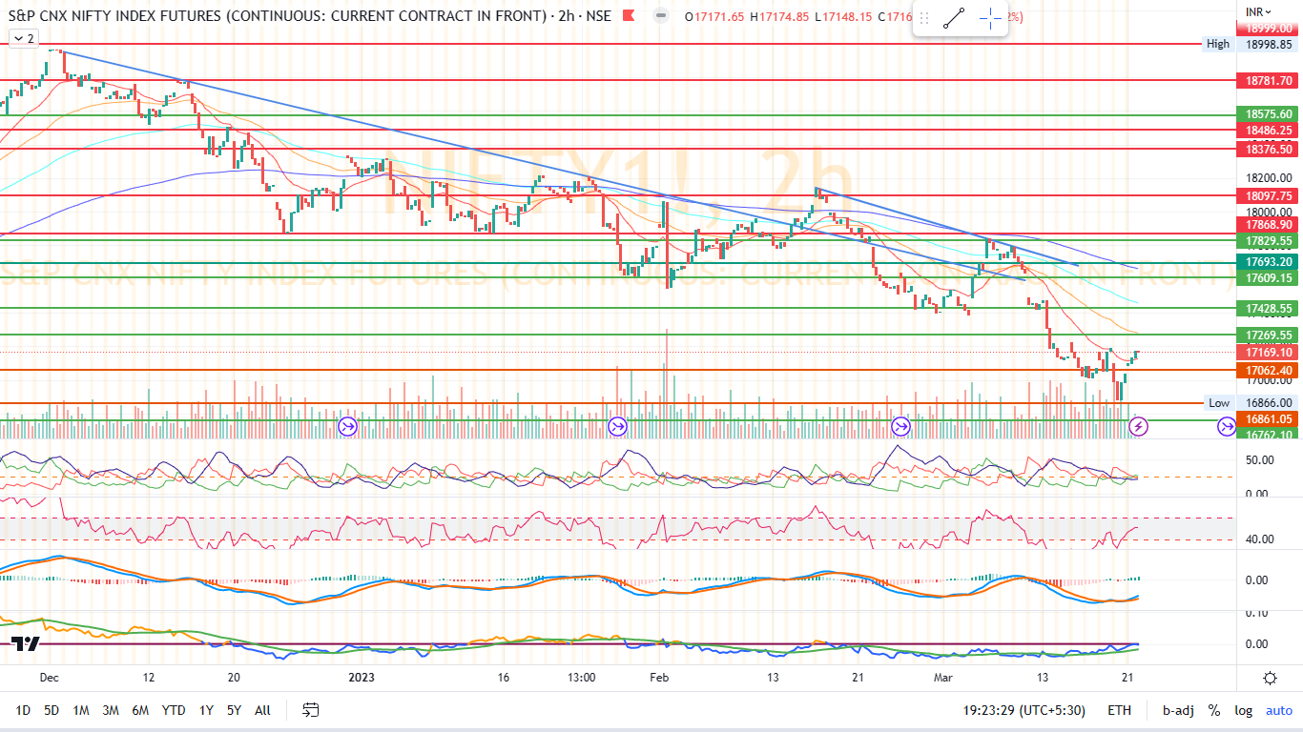
Task: Click the Dec label on time axis
Action: pos(51,678)
